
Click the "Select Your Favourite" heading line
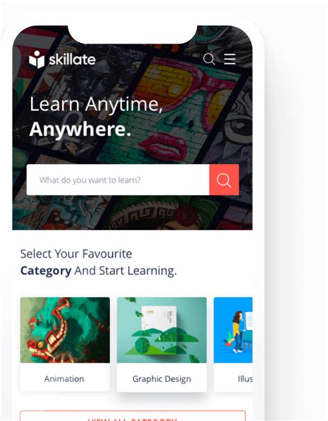[76, 253]
